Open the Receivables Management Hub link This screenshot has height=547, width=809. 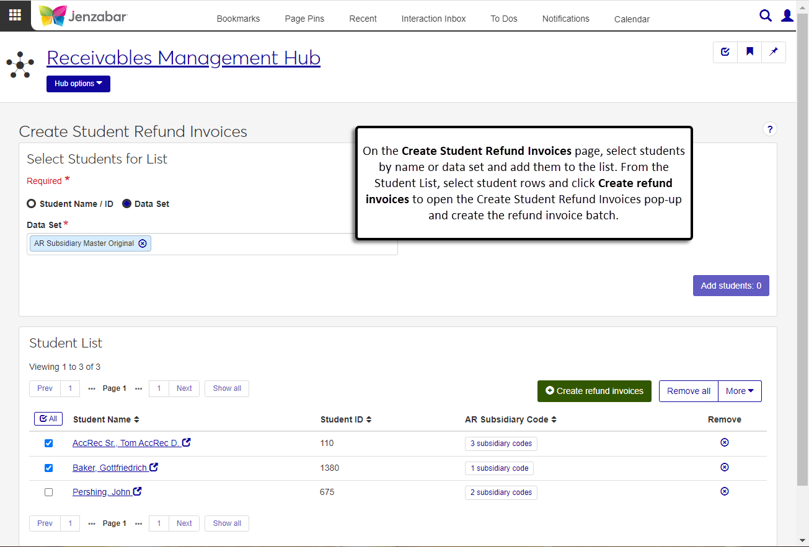tap(183, 58)
